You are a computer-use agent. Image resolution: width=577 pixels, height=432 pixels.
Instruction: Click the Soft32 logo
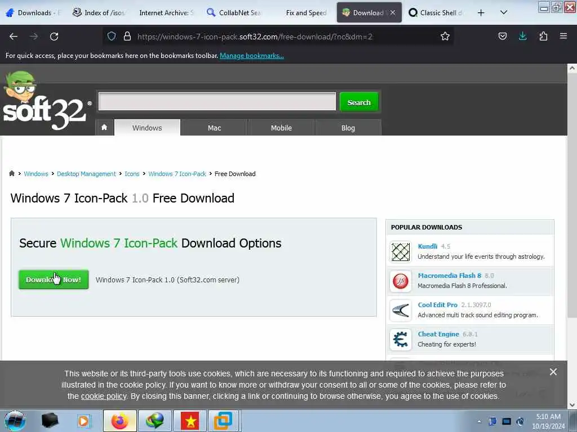46,101
